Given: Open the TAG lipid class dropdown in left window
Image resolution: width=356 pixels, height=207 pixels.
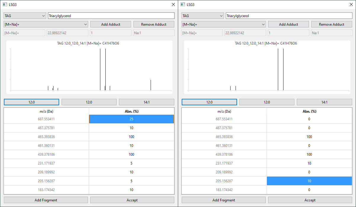Looking at the screenshot, I should point(25,16).
